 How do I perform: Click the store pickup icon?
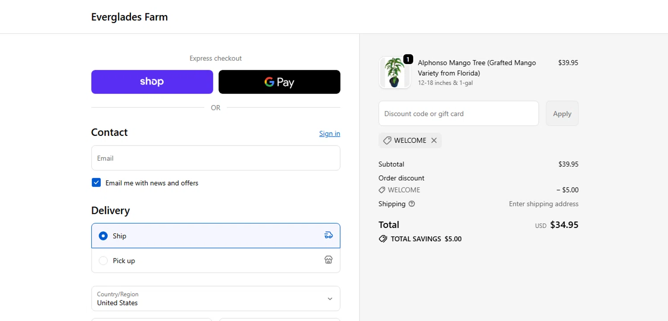click(x=328, y=260)
